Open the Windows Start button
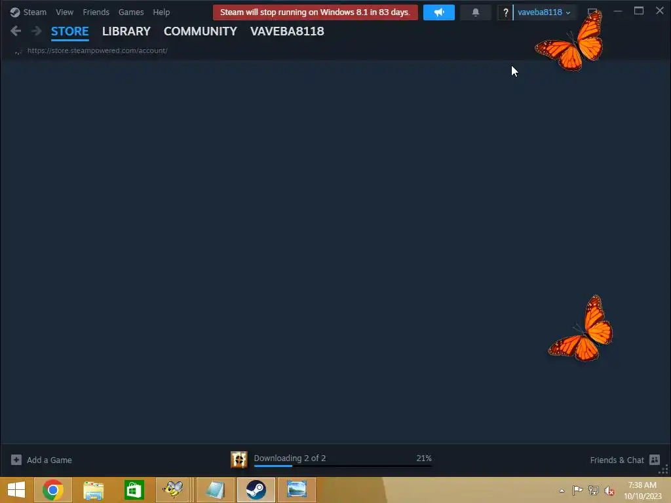The image size is (671, 503). coord(16,490)
